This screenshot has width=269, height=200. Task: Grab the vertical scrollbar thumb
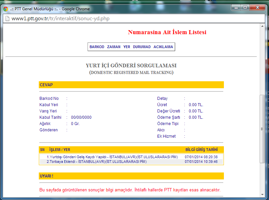(262, 129)
